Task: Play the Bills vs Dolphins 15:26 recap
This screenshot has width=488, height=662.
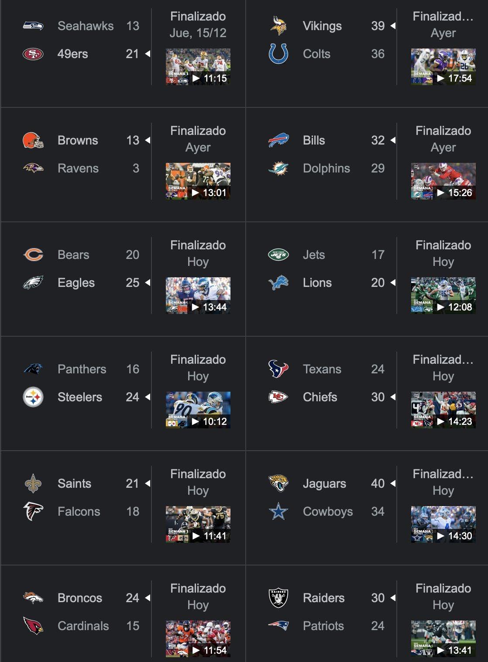Action: [443, 181]
